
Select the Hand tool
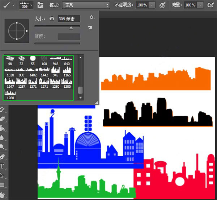tap(3, 195)
